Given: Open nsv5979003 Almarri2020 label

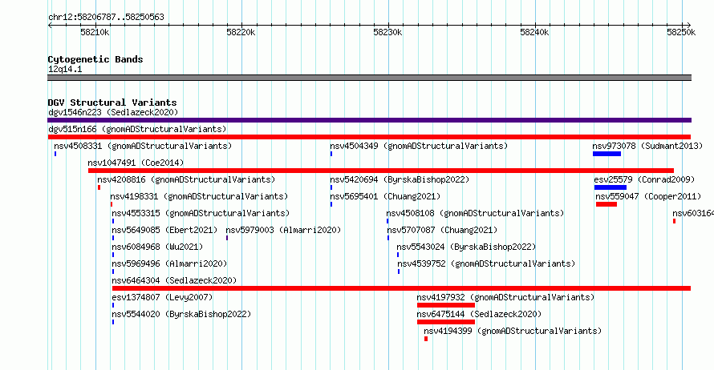Looking at the screenshot, I should [283, 230].
